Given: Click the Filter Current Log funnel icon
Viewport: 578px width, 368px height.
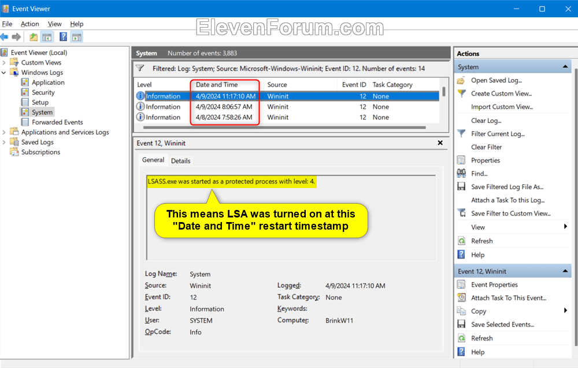Looking at the screenshot, I should point(461,134).
